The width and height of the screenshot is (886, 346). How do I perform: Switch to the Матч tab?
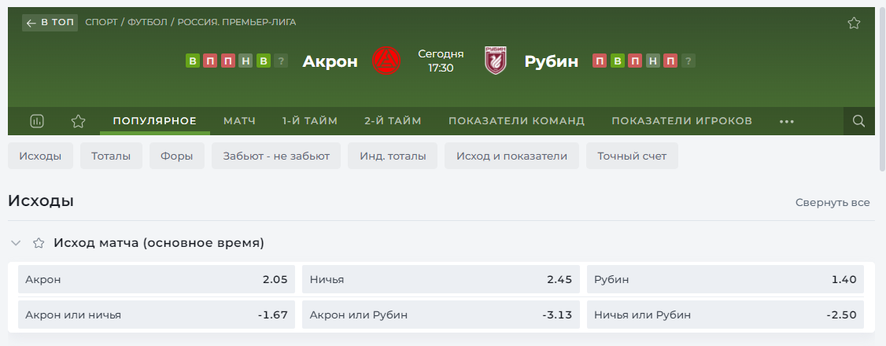pos(239,121)
